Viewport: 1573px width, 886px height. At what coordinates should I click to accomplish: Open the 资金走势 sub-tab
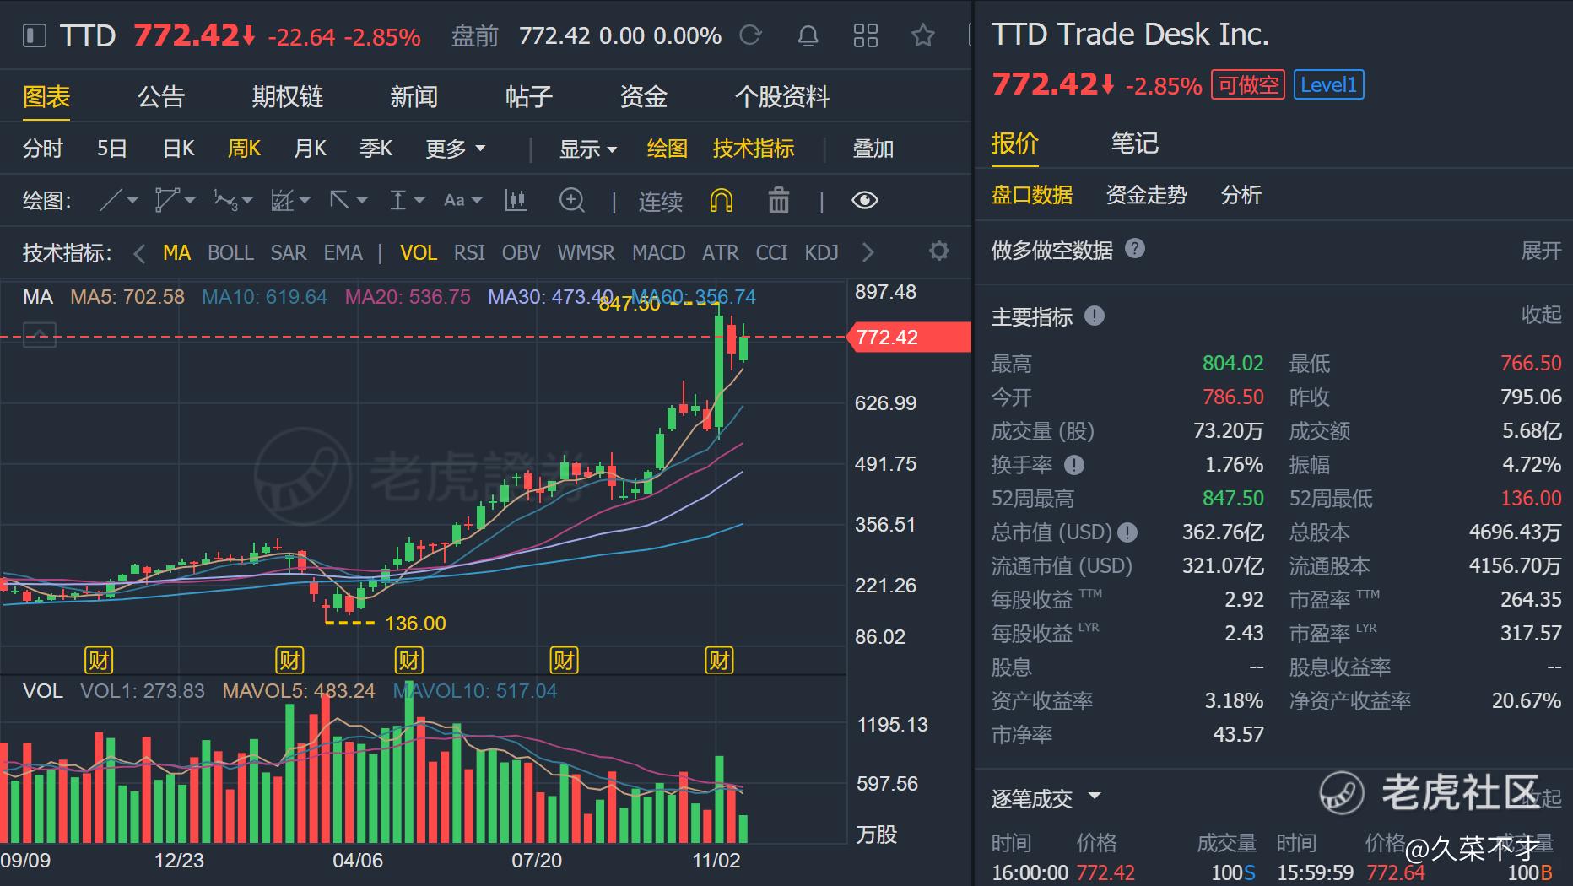pos(1146,195)
